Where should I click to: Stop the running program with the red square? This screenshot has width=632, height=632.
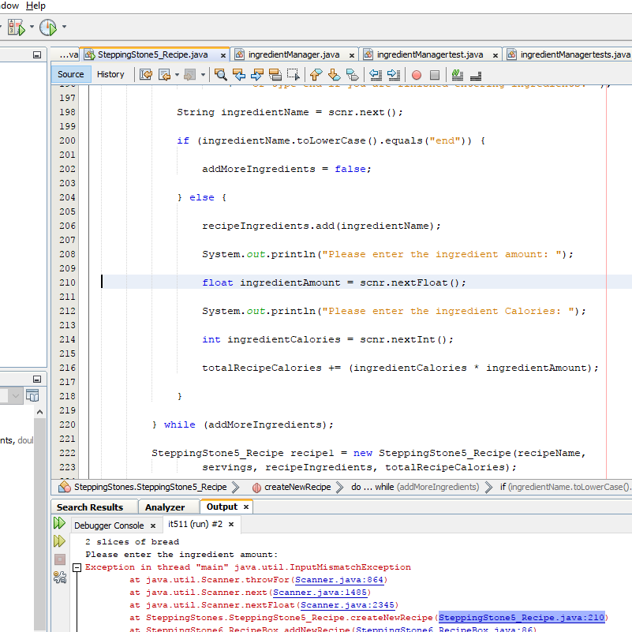59,560
